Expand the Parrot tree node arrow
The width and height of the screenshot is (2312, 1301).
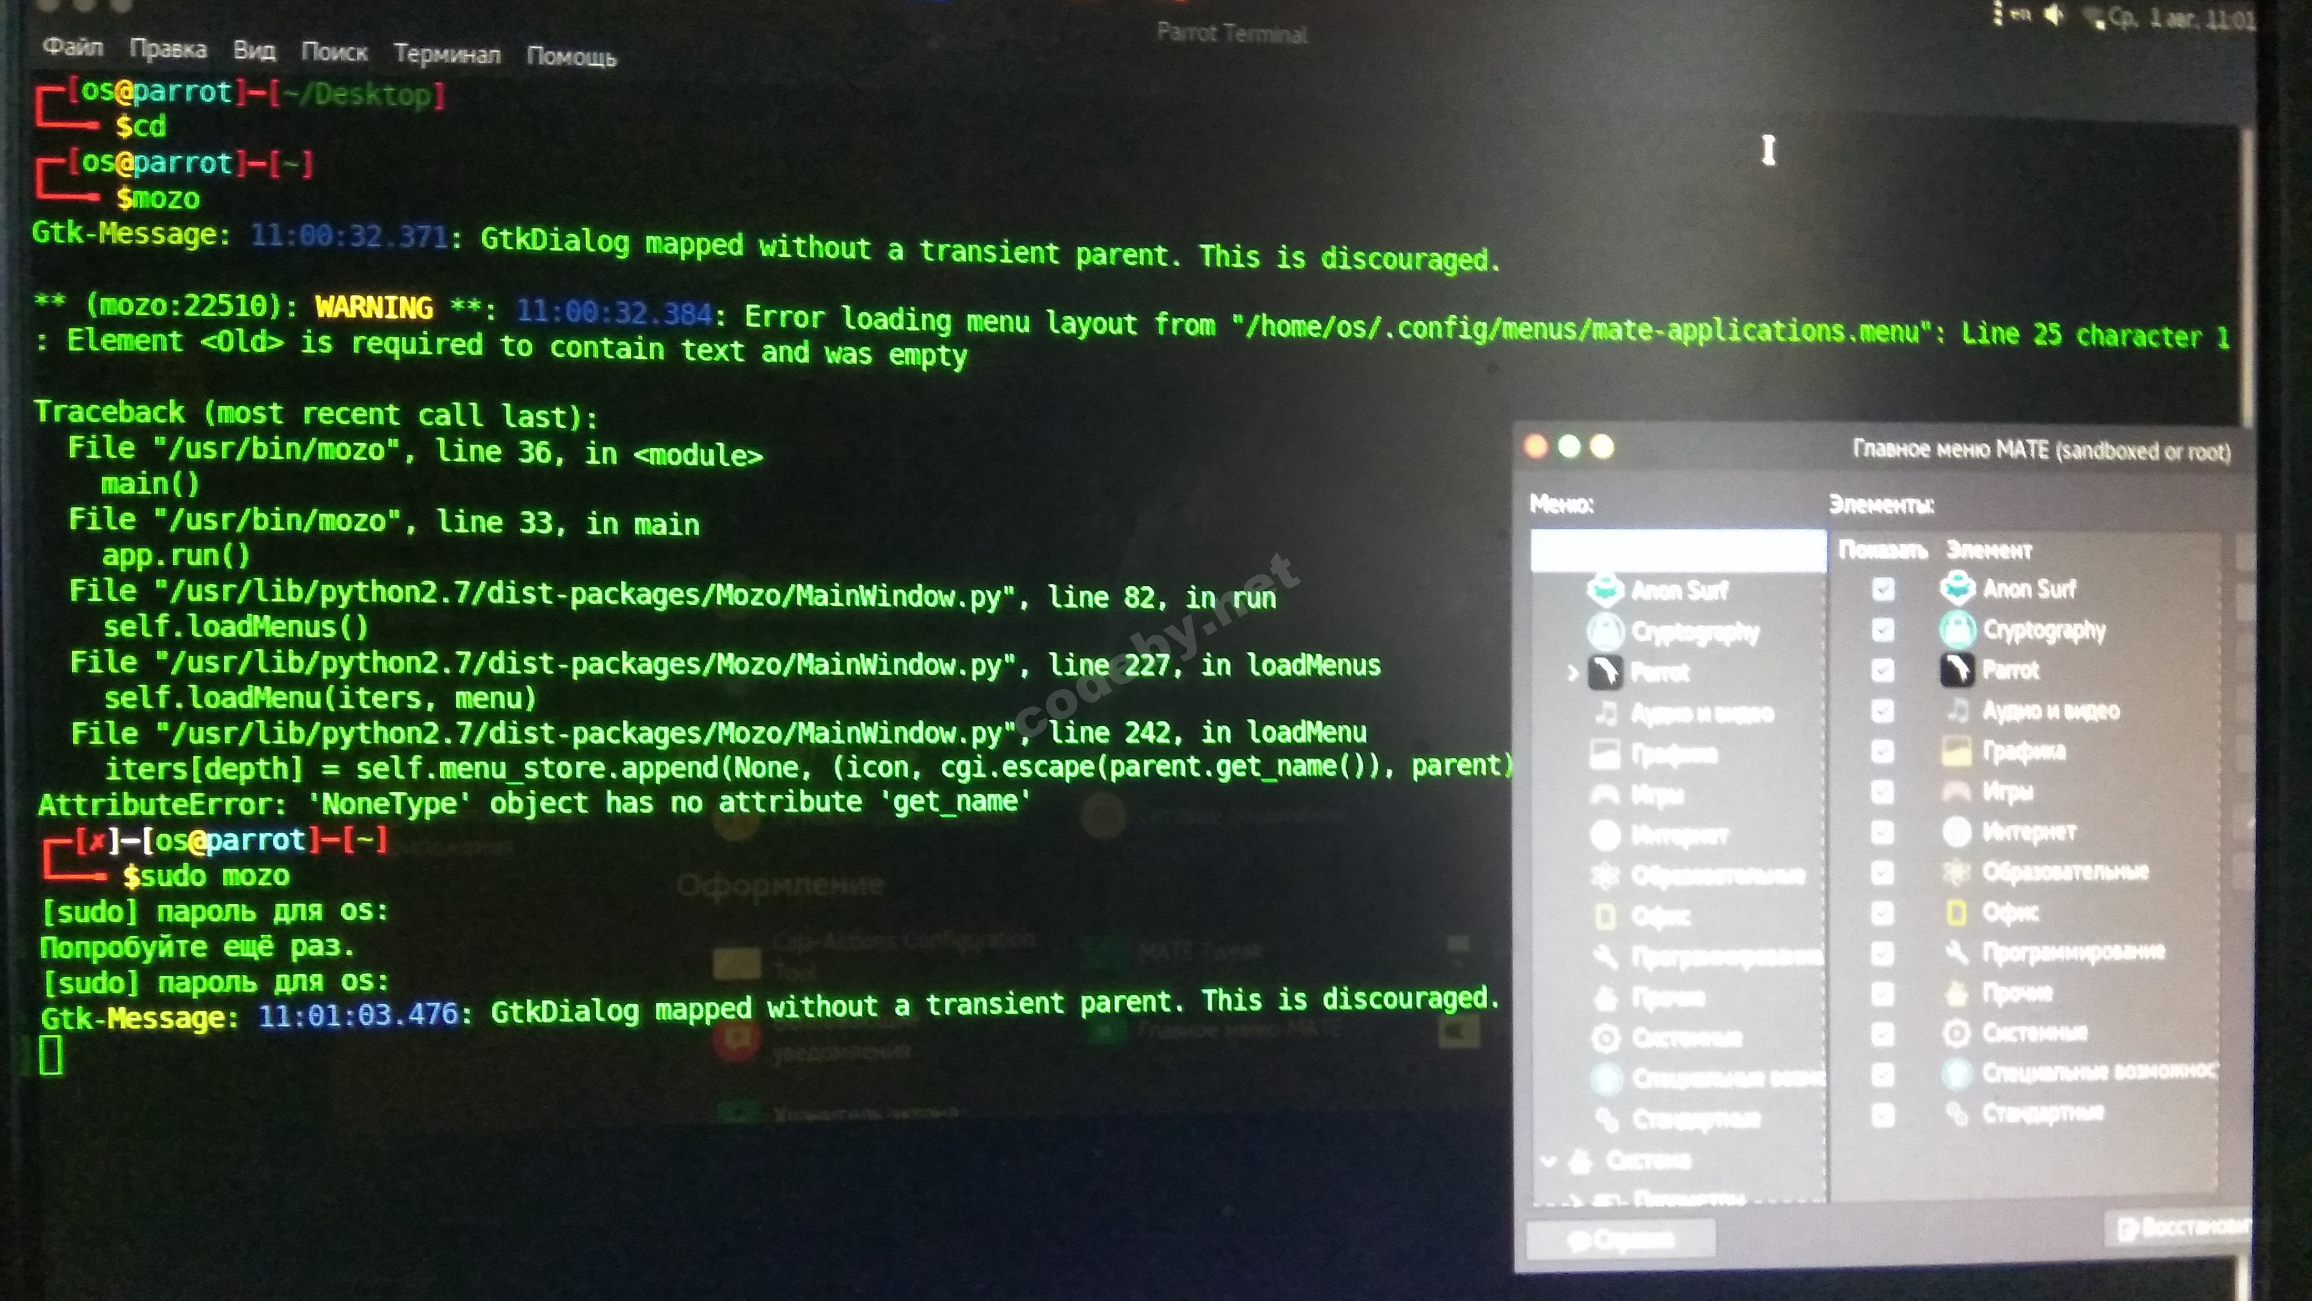[x=1572, y=672]
